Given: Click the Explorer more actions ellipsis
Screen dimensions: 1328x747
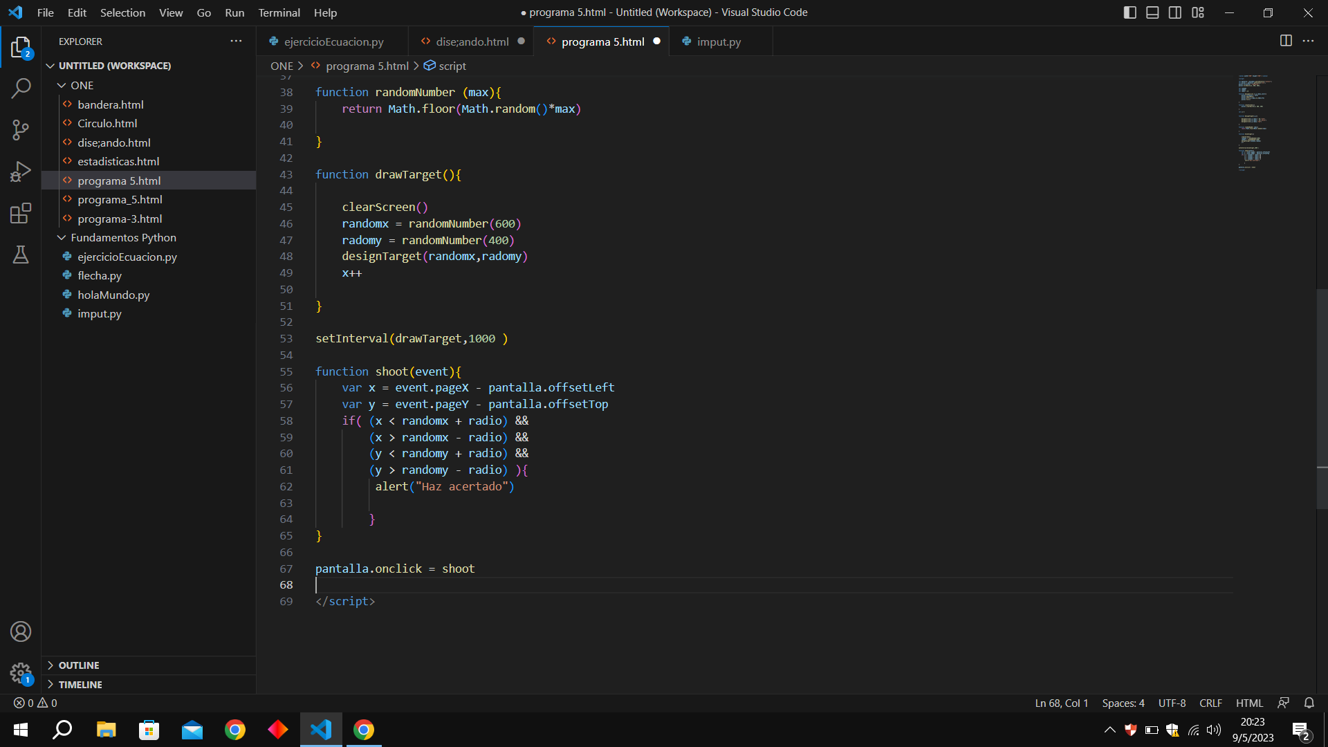Looking at the screenshot, I should click(x=236, y=41).
